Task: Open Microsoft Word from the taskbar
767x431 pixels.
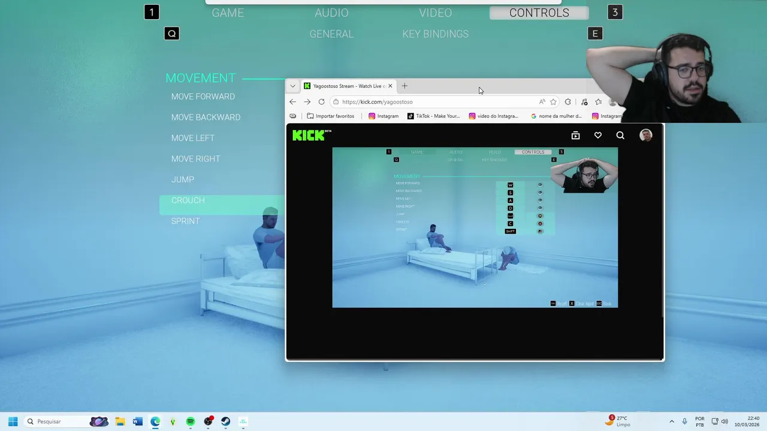Action: (137, 421)
